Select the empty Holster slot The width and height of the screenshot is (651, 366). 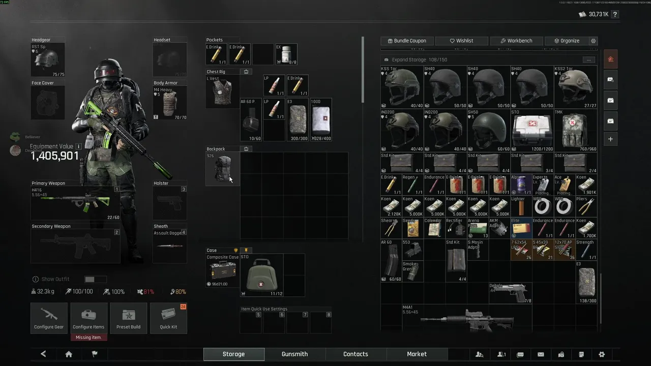tap(170, 203)
